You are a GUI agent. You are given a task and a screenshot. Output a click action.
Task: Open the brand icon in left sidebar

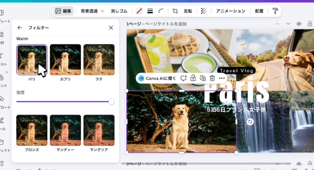click(x=2, y=77)
